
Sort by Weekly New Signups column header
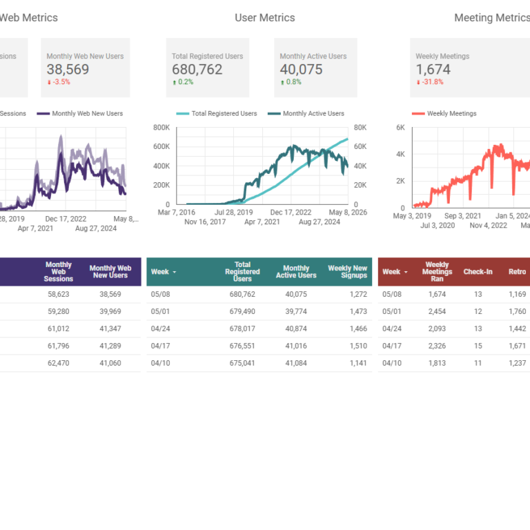click(x=348, y=272)
